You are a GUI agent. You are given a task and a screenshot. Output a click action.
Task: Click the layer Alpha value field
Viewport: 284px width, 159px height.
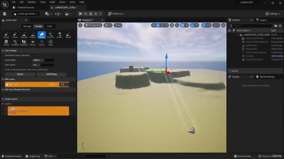64,84
